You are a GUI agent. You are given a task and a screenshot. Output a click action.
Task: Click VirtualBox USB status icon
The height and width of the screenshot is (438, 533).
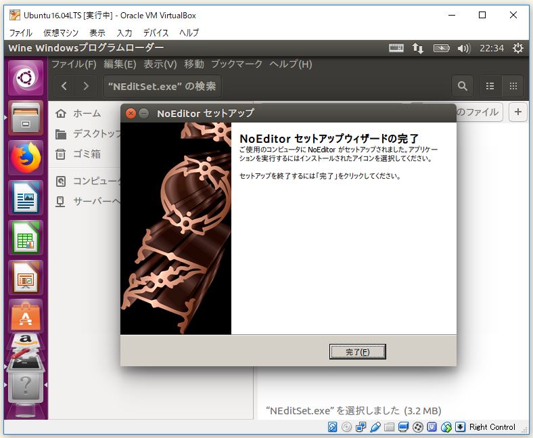(x=375, y=426)
